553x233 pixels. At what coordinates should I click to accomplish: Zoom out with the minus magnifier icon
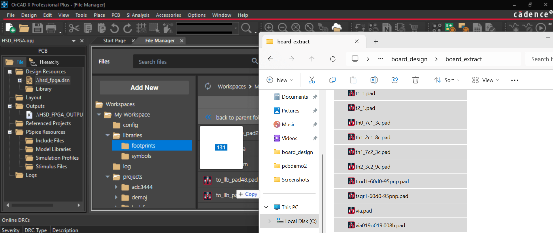click(x=282, y=28)
